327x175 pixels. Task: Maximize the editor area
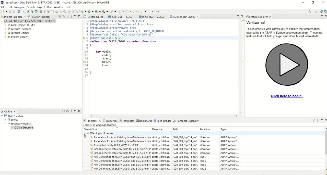[241, 16]
